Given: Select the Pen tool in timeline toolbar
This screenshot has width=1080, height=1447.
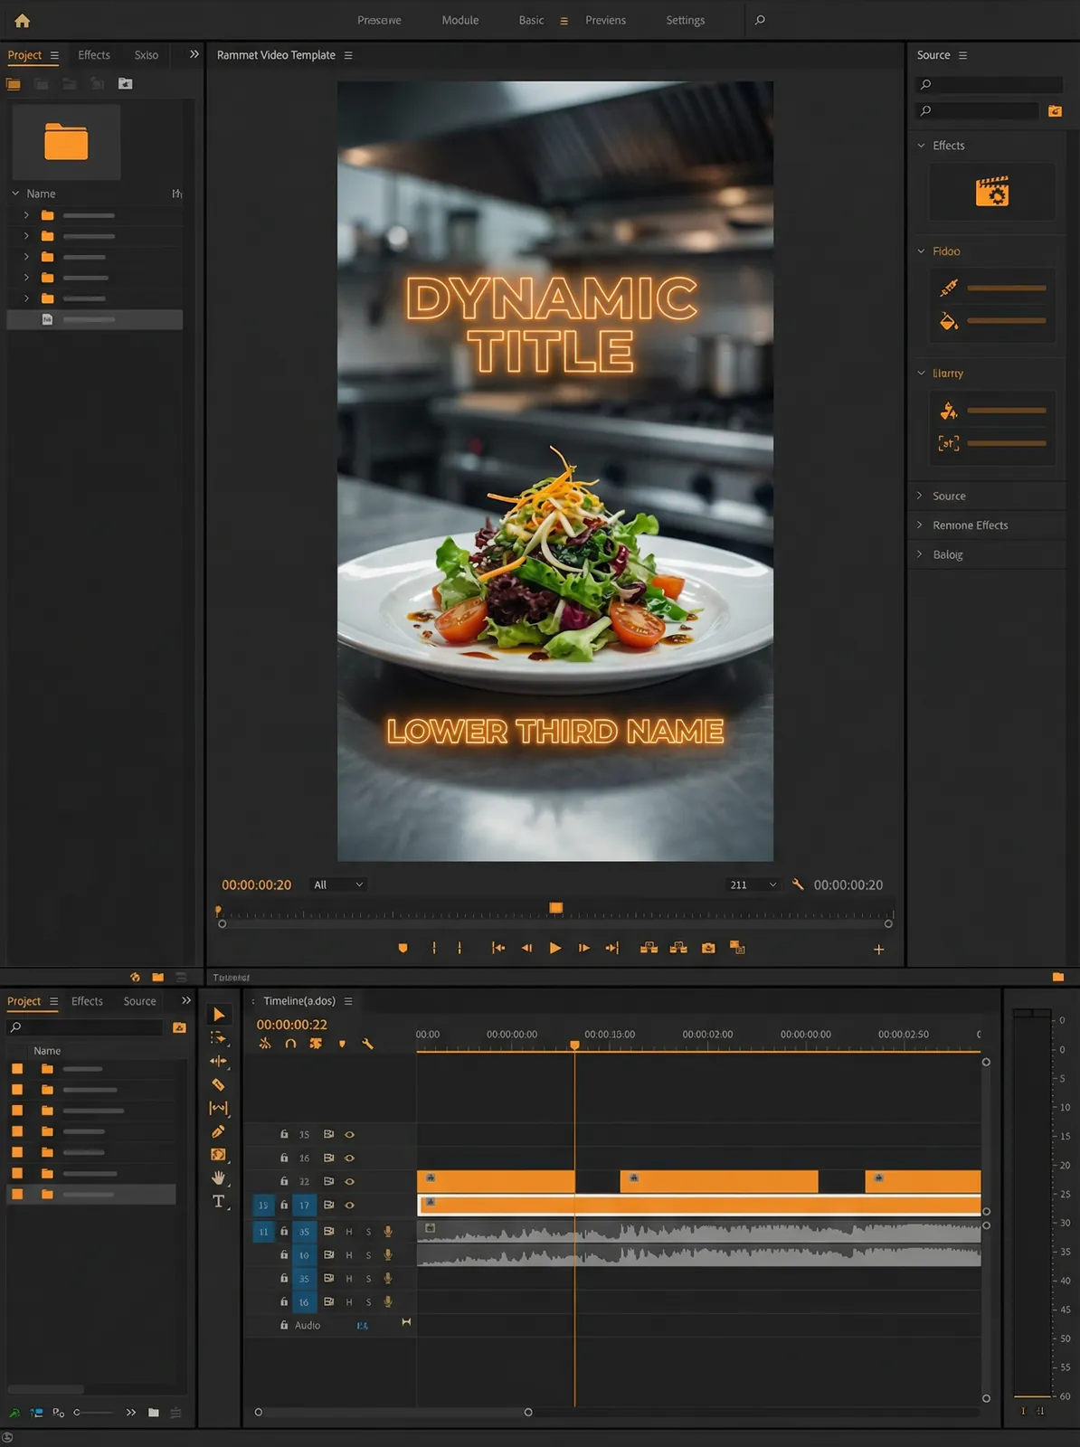Looking at the screenshot, I should tap(218, 1131).
